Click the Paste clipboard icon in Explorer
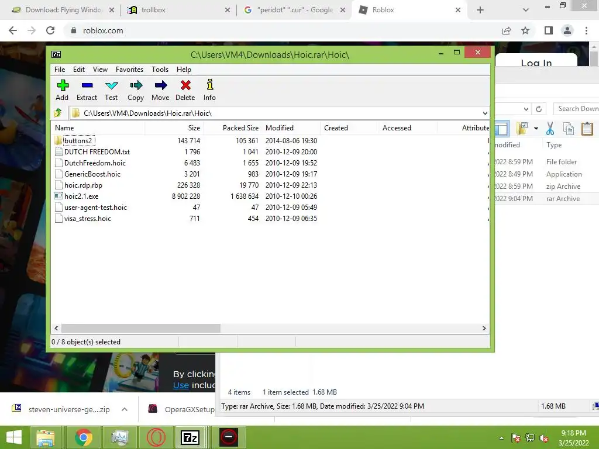The width and height of the screenshot is (599, 449). [x=587, y=129]
